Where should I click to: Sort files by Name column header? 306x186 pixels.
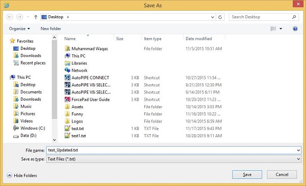[x=70, y=39]
